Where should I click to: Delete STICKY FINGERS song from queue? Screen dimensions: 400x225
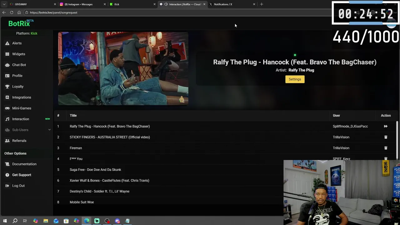pyautogui.click(x=386, y=137)
